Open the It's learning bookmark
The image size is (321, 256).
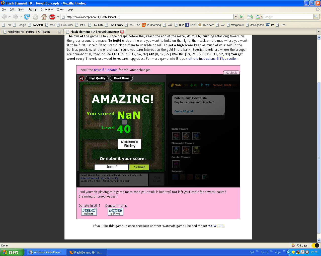coord(151,25)
